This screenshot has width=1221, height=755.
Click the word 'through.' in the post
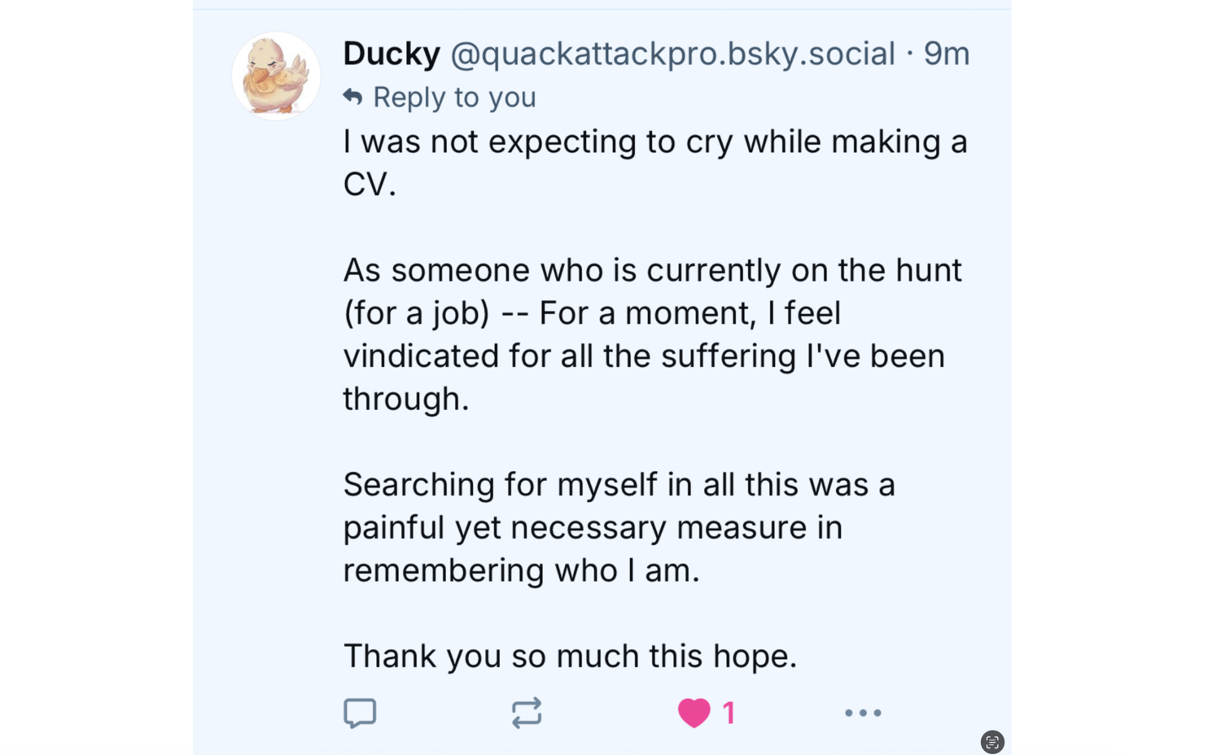click(x=405, y=399)
